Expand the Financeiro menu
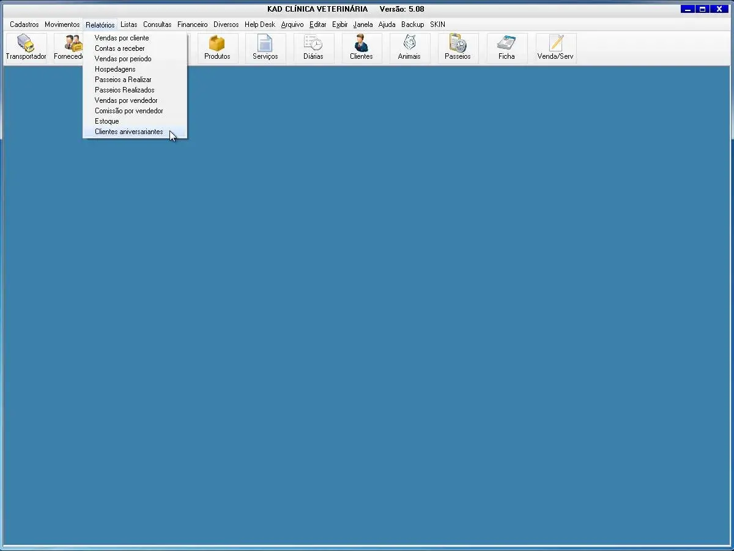The height and width of the screenshot is (551, 734). coord(193,24)
